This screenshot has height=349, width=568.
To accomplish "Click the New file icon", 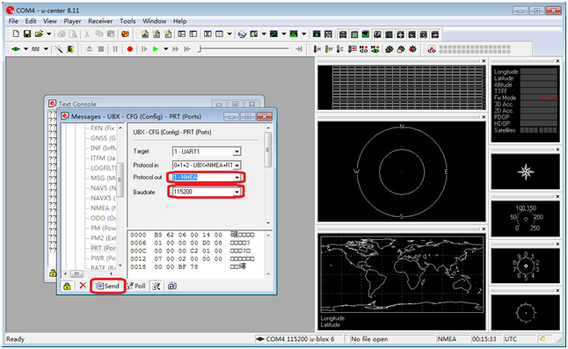I will [x=16, y=34].
